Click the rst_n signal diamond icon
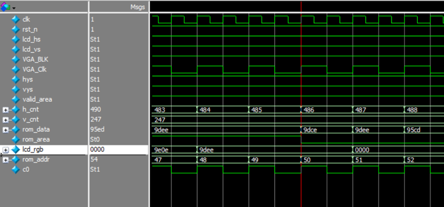444x207 pixels. (15, 29)
